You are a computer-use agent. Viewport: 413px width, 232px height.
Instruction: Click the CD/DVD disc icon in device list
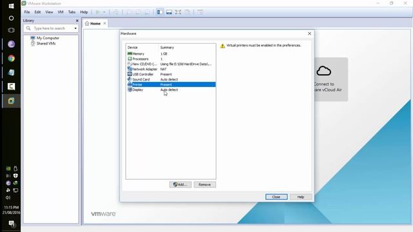point(130,64)
